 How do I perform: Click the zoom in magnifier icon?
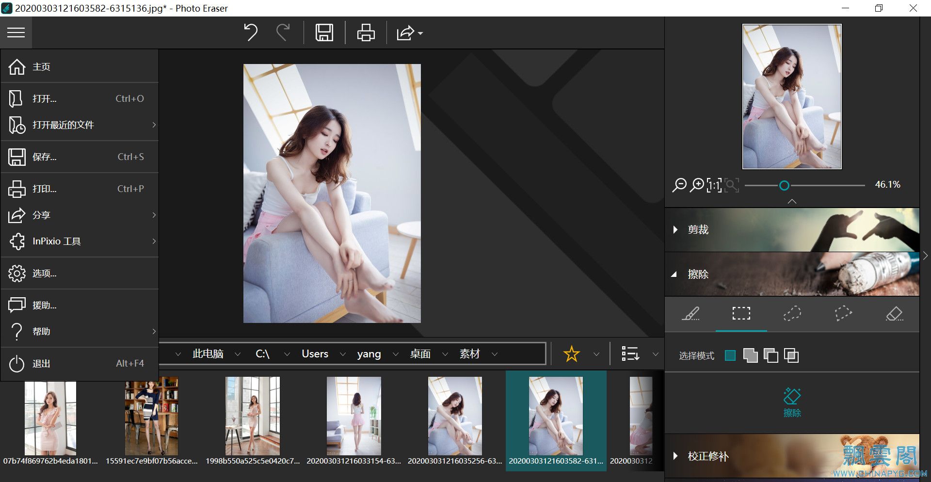tap(697, 185)
